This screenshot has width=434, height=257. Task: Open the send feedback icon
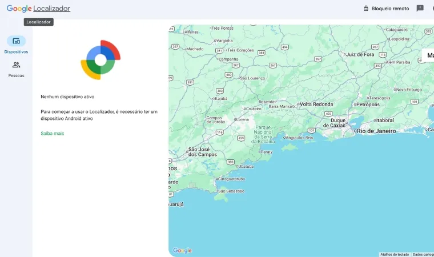pos(420,9)
